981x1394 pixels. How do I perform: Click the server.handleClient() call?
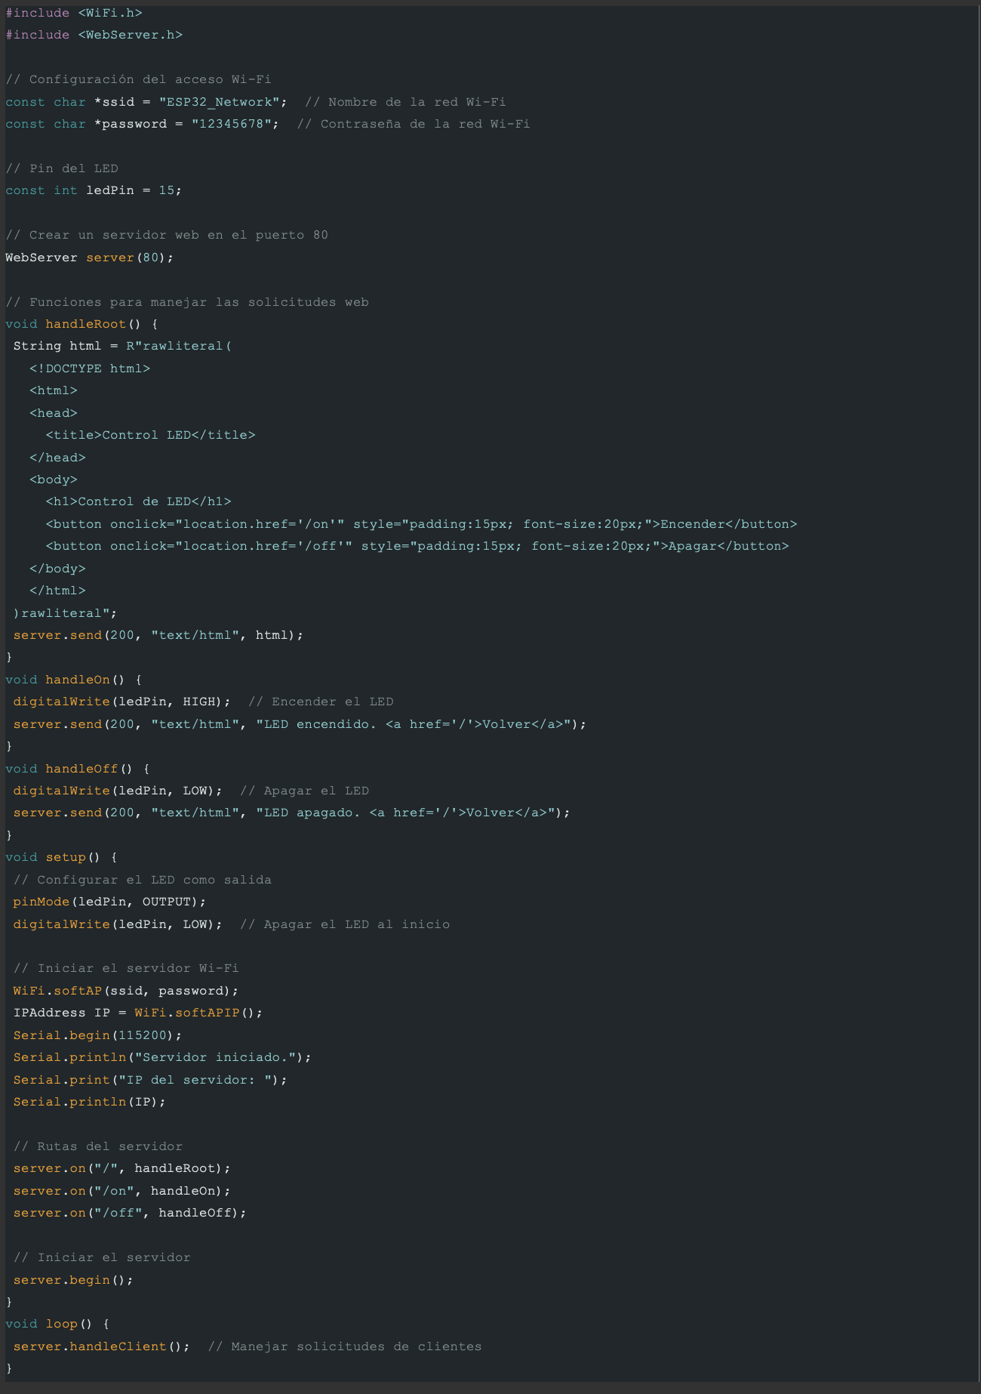pyautogui.click(x=101, y=1346)
